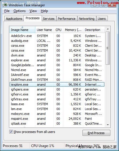Click the CPU Usage: 1% status entry
The width and height of the screenshot is (119, 151).
[x=43, y=146]
